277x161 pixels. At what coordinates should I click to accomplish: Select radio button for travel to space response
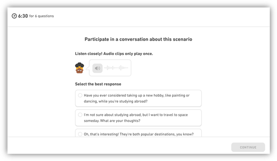[x=80, y=114]
